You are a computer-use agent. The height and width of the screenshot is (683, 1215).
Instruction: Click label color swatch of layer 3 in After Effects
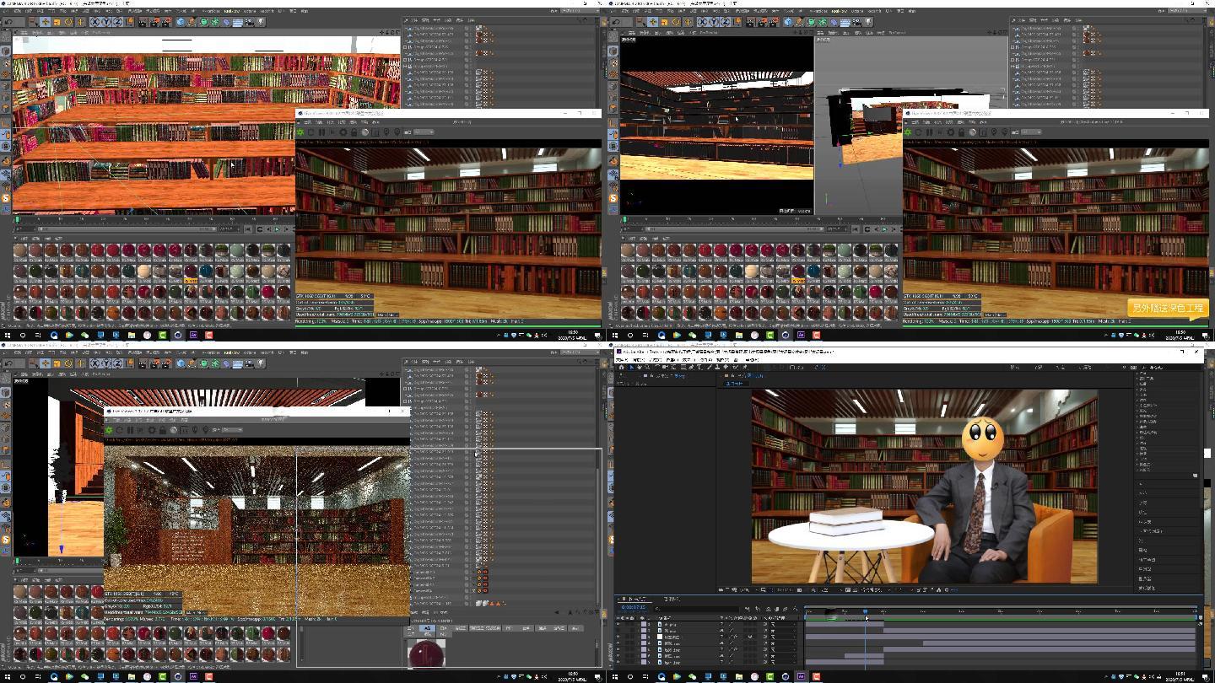[x=644, y=637]
